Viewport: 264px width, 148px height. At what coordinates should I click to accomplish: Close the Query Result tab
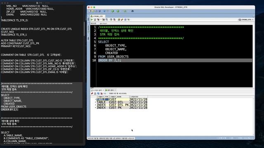[x=115, y=90]
